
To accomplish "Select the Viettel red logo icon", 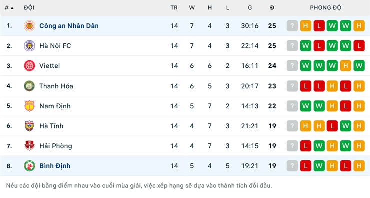I will (x=29, y=66).
